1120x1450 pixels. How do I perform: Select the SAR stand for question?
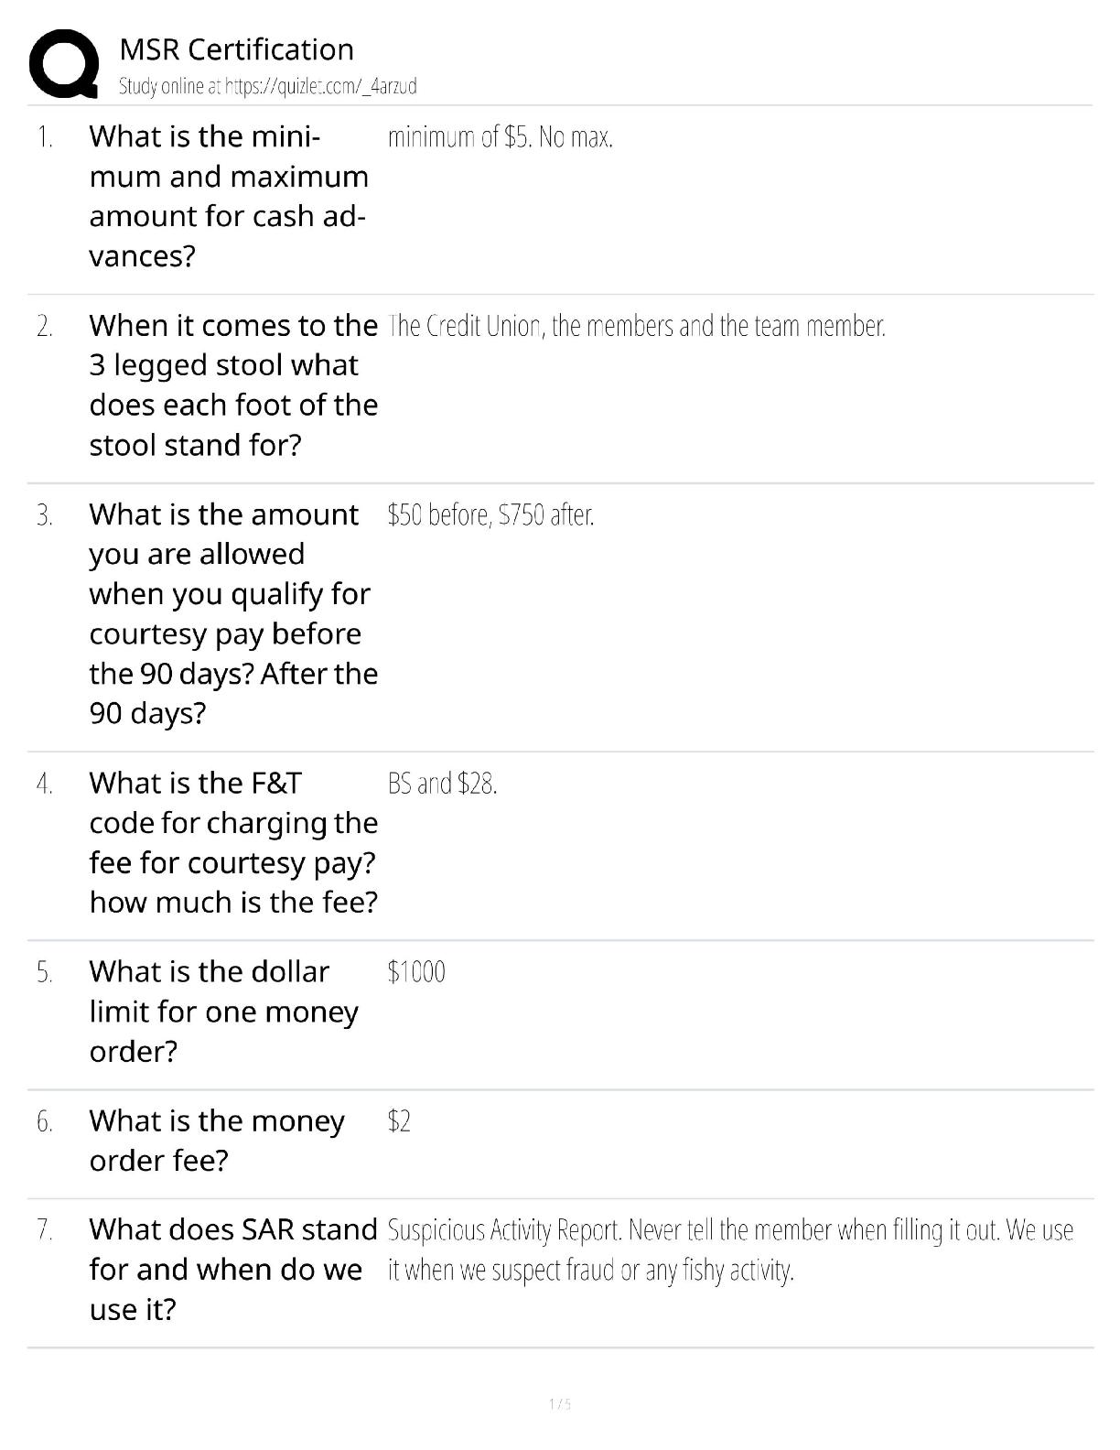coord(232,1269)
